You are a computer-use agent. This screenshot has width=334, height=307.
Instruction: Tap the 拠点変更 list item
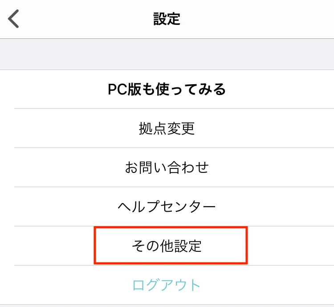167,129
